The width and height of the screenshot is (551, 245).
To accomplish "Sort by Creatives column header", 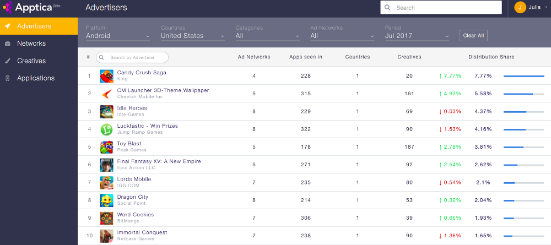I will pyautogui.click(x=409, y=57).
